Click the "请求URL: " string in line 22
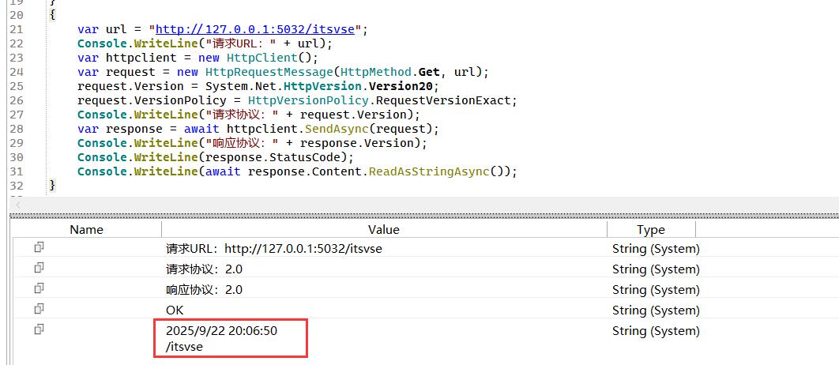Image resolution: width=839 pixels, height=365 pixels. click(x=241, y=43)
